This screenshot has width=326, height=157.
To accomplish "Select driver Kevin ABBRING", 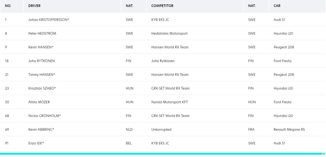I will (x=41, y=129).
